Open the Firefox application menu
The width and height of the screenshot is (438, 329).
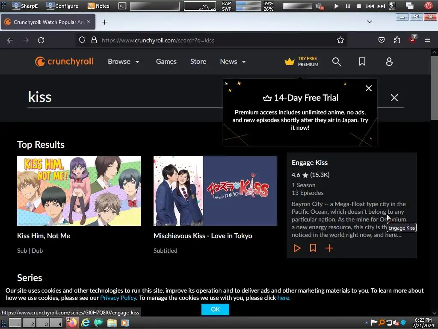(428, 40)
